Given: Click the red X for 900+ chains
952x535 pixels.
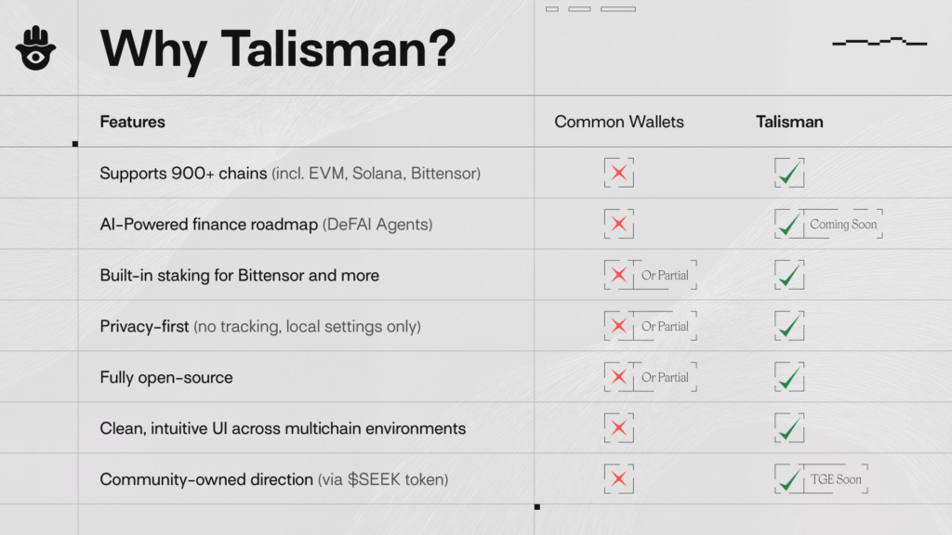Looking at the screenshot, I should pos(619,173).
